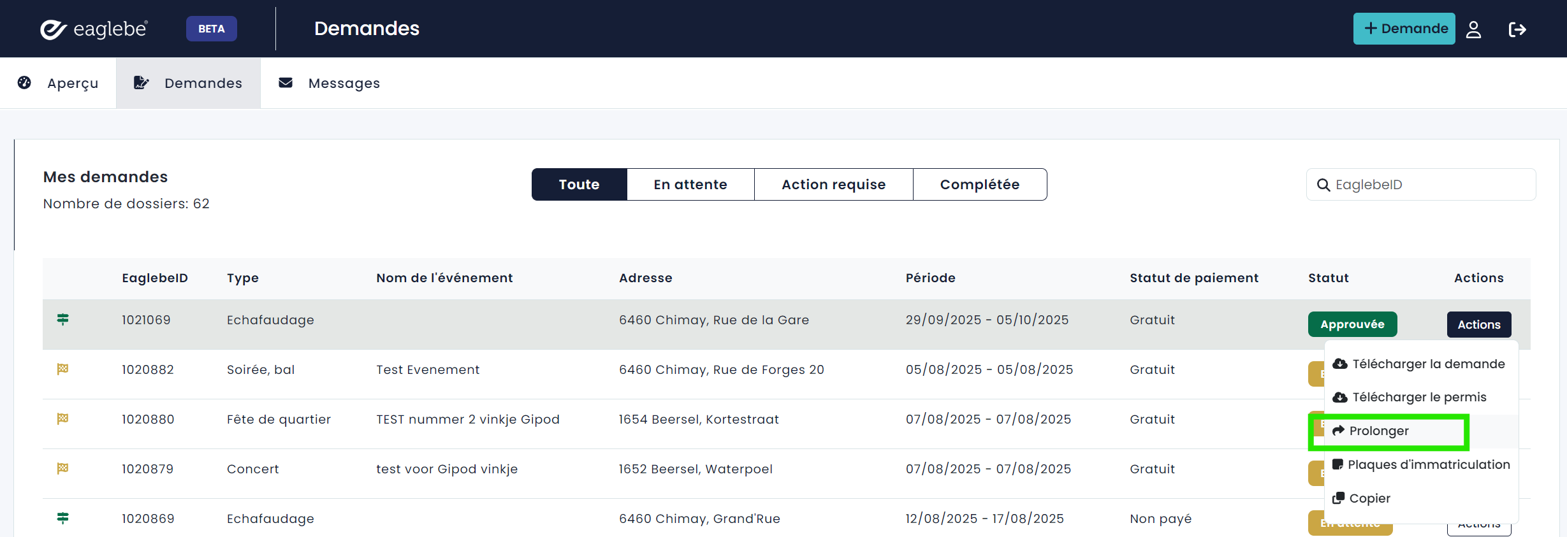Click flag icon of request 1020882
Image resolution: width=1567 pixels, height=537 pixels.
(62, 369)
